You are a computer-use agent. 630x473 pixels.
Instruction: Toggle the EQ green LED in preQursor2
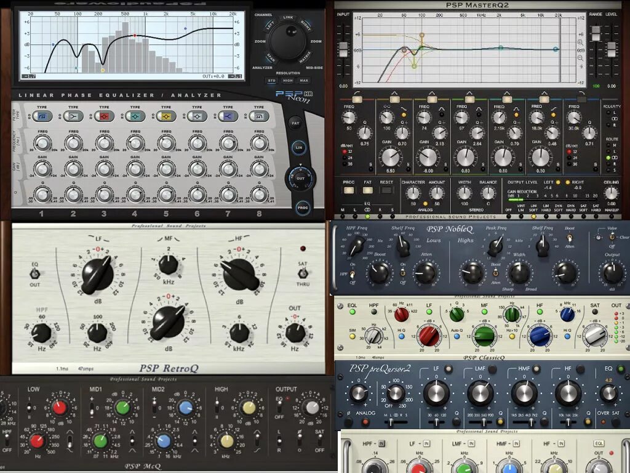tap(620, 368)
